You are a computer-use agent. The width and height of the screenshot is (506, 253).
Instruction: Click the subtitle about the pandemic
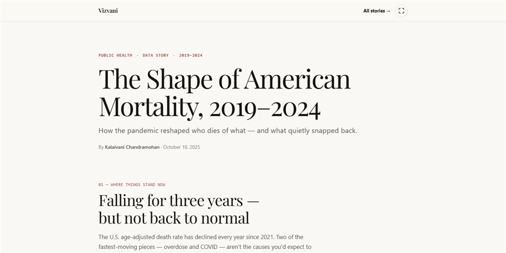coord(228,131)
